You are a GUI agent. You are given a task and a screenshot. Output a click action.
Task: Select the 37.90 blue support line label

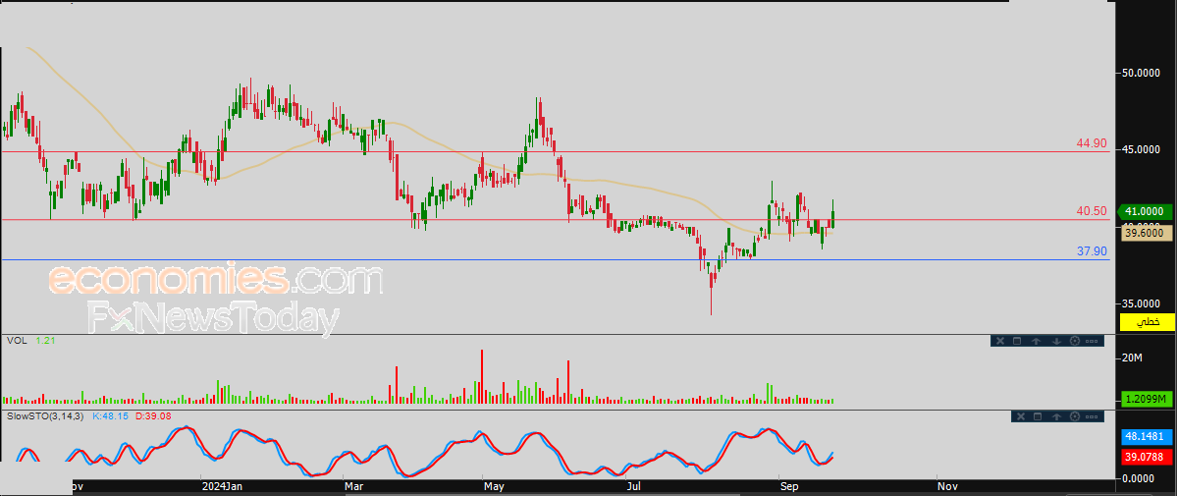pyautogui.click(x=1091, y=251)
